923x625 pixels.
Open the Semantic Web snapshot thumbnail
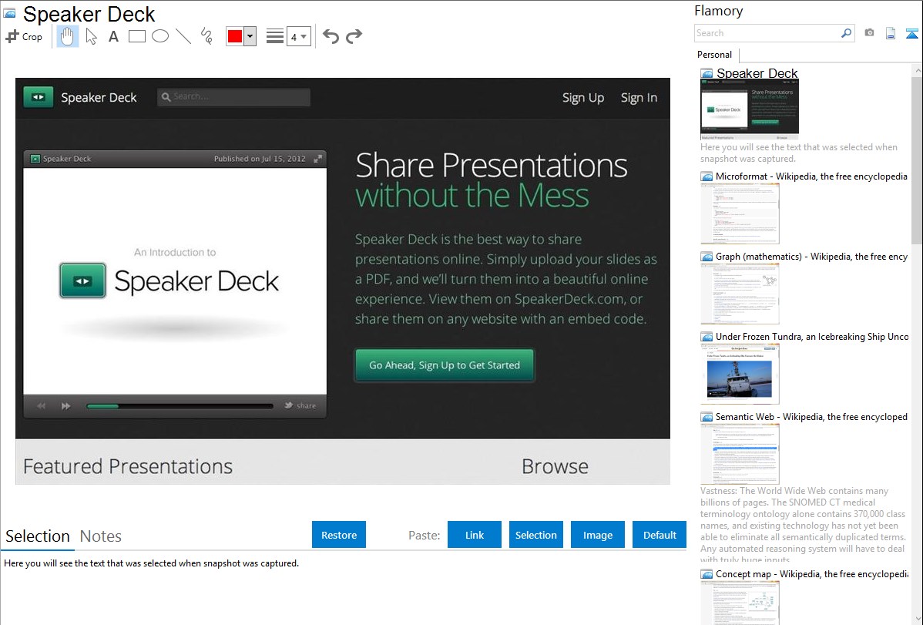(x=740, y=454)
